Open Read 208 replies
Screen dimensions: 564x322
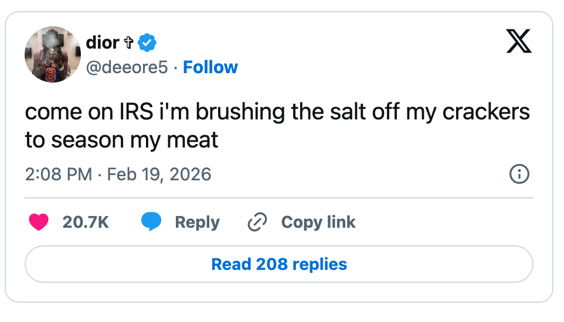(x=279, y=264)
